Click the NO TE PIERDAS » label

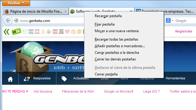click(15, 91)
